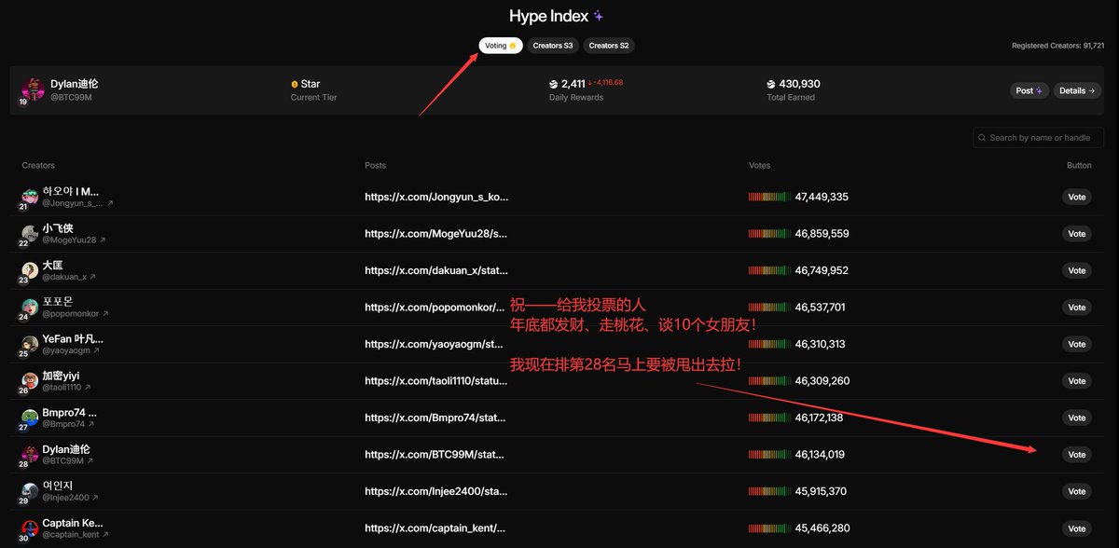Click the vote bar for 46,134,019

(x=769, y=455)
